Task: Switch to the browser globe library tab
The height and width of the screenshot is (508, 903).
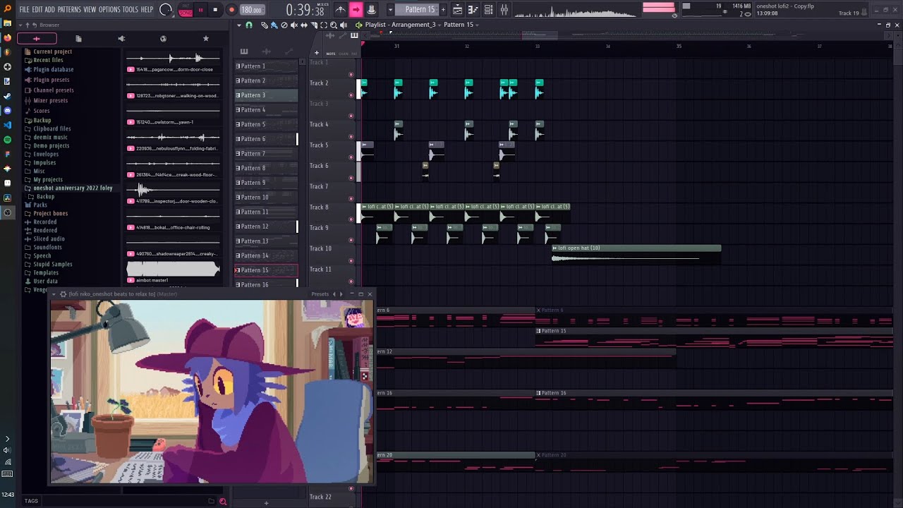Action: (164, 38)
